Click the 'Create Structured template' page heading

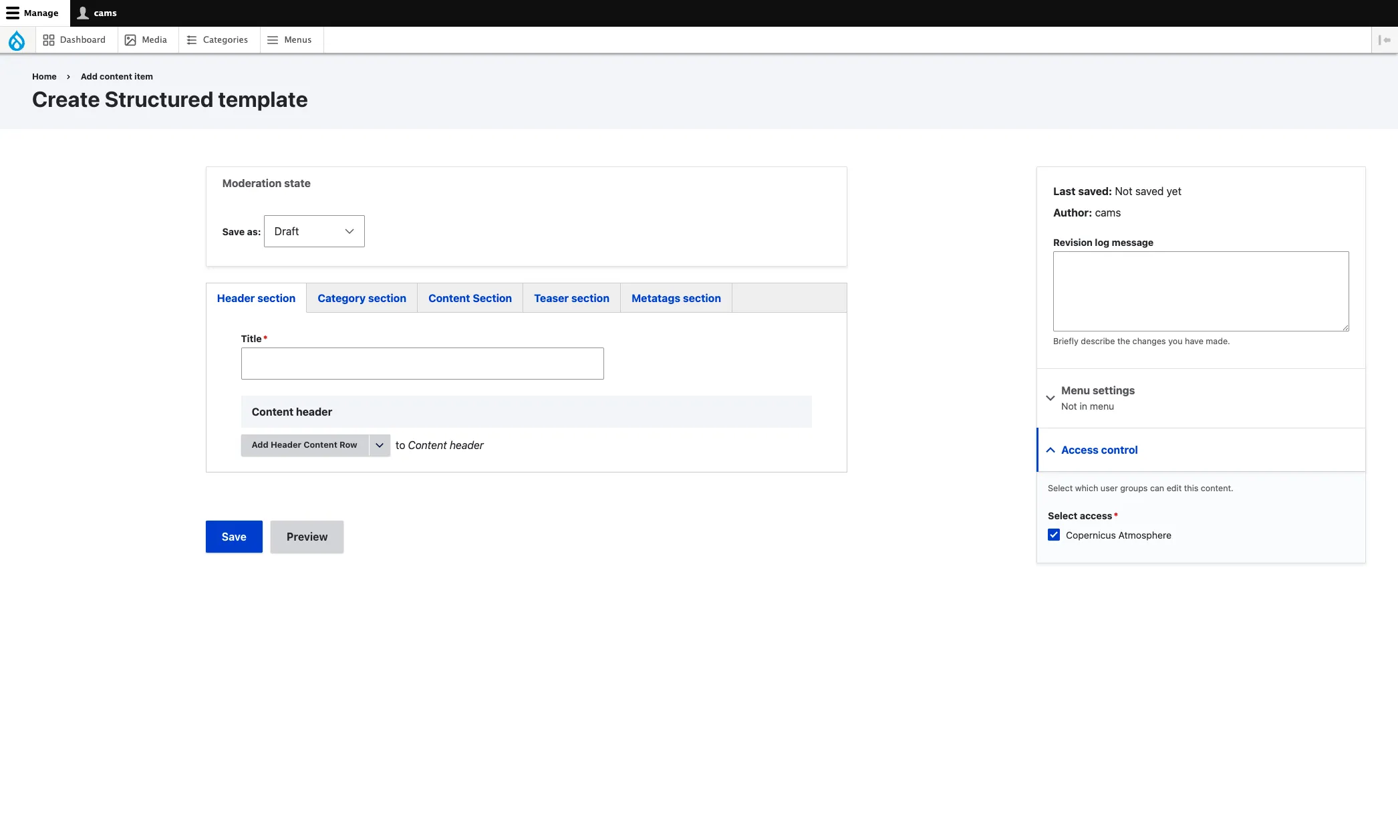tap(170, 100)
